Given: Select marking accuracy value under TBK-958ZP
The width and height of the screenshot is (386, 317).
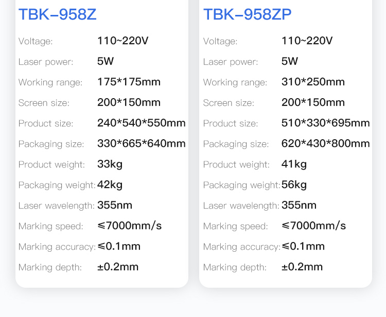Looking at the screenshot, I should click(x=303, y=246).
